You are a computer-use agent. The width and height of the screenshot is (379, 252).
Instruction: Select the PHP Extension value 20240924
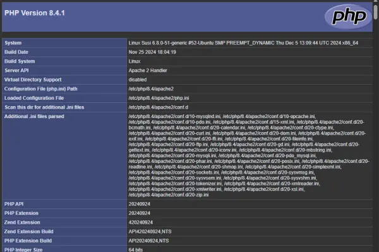139,213
